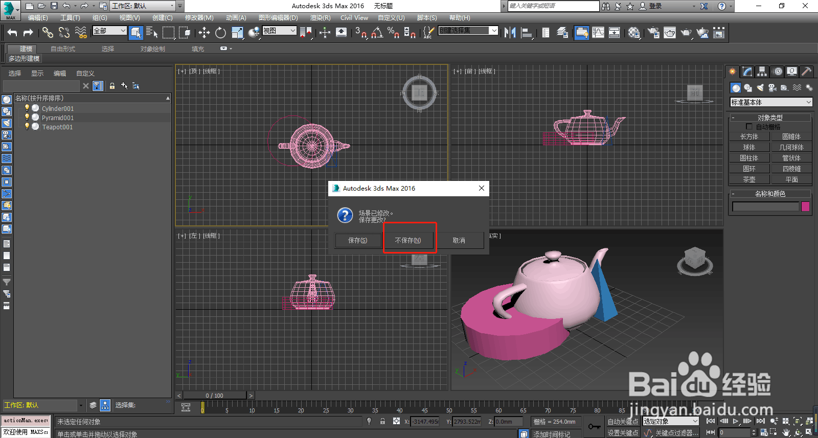
Task: Click Go to Start playback control
Action: 711,421
